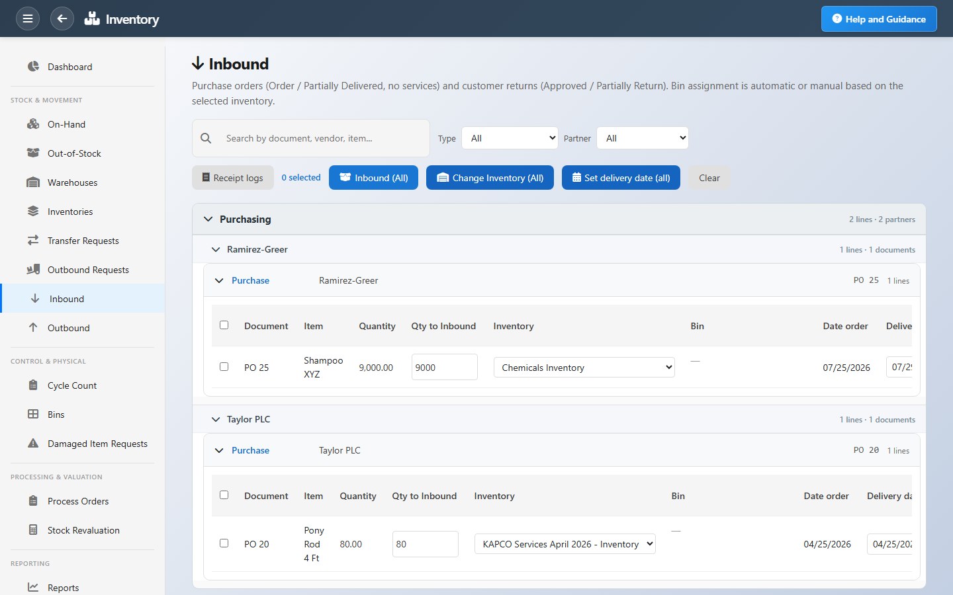Click the Change Inventory warehouse icon
Screen dimensions: 953x595
(x=443, y=177)
